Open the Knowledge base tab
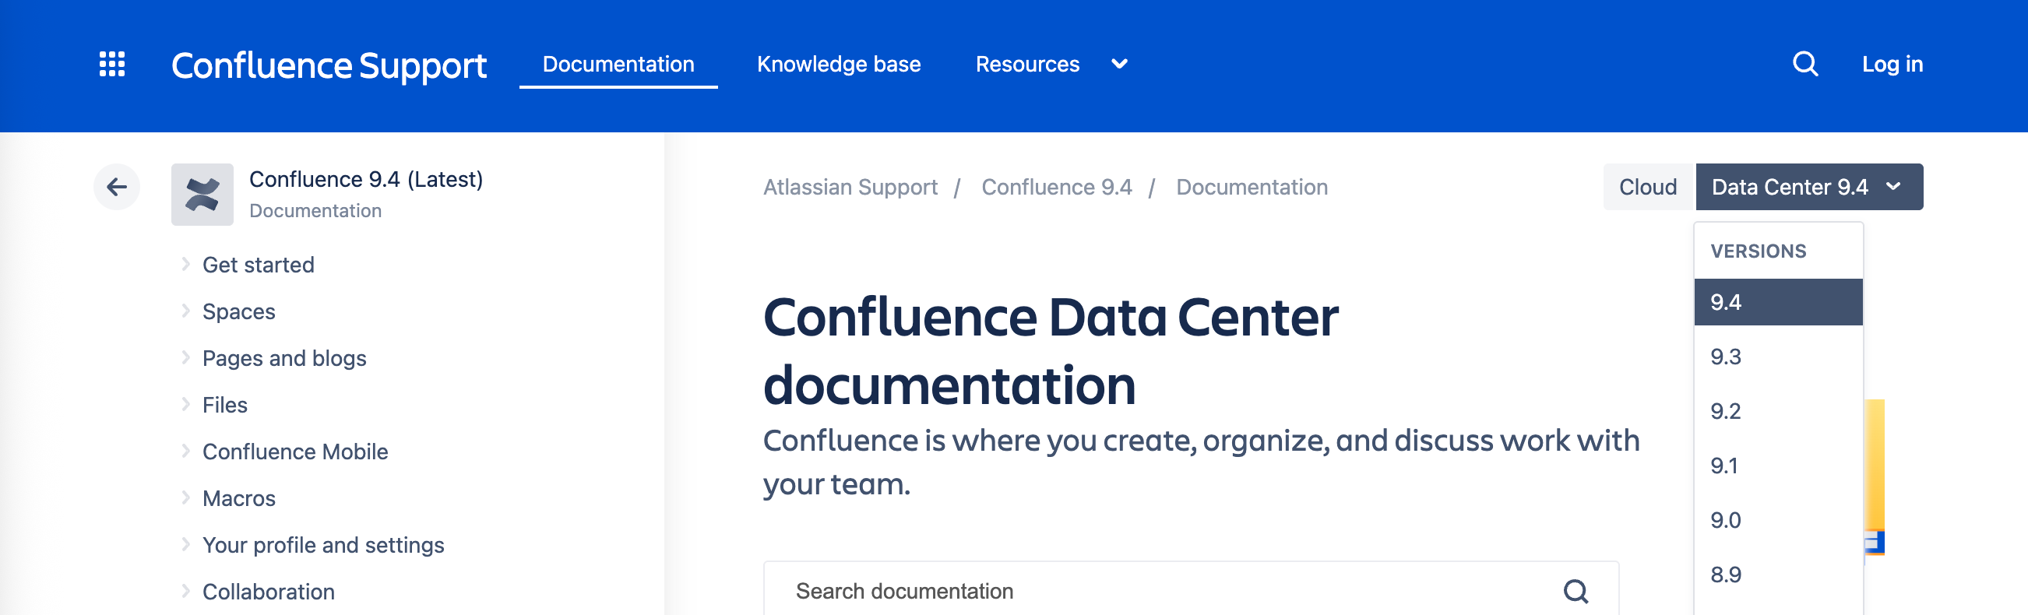 coord(839,64)
